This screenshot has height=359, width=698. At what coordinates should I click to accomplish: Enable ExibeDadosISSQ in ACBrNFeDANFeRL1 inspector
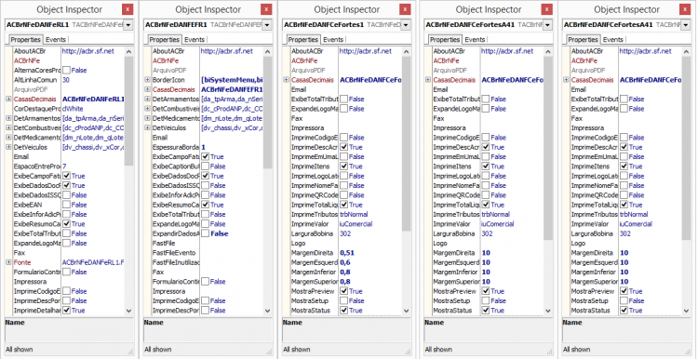[66, 195]
